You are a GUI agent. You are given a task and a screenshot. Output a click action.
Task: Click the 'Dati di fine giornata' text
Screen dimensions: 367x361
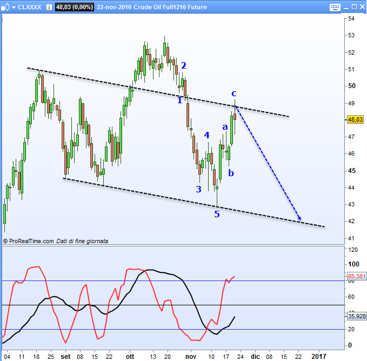82,241
